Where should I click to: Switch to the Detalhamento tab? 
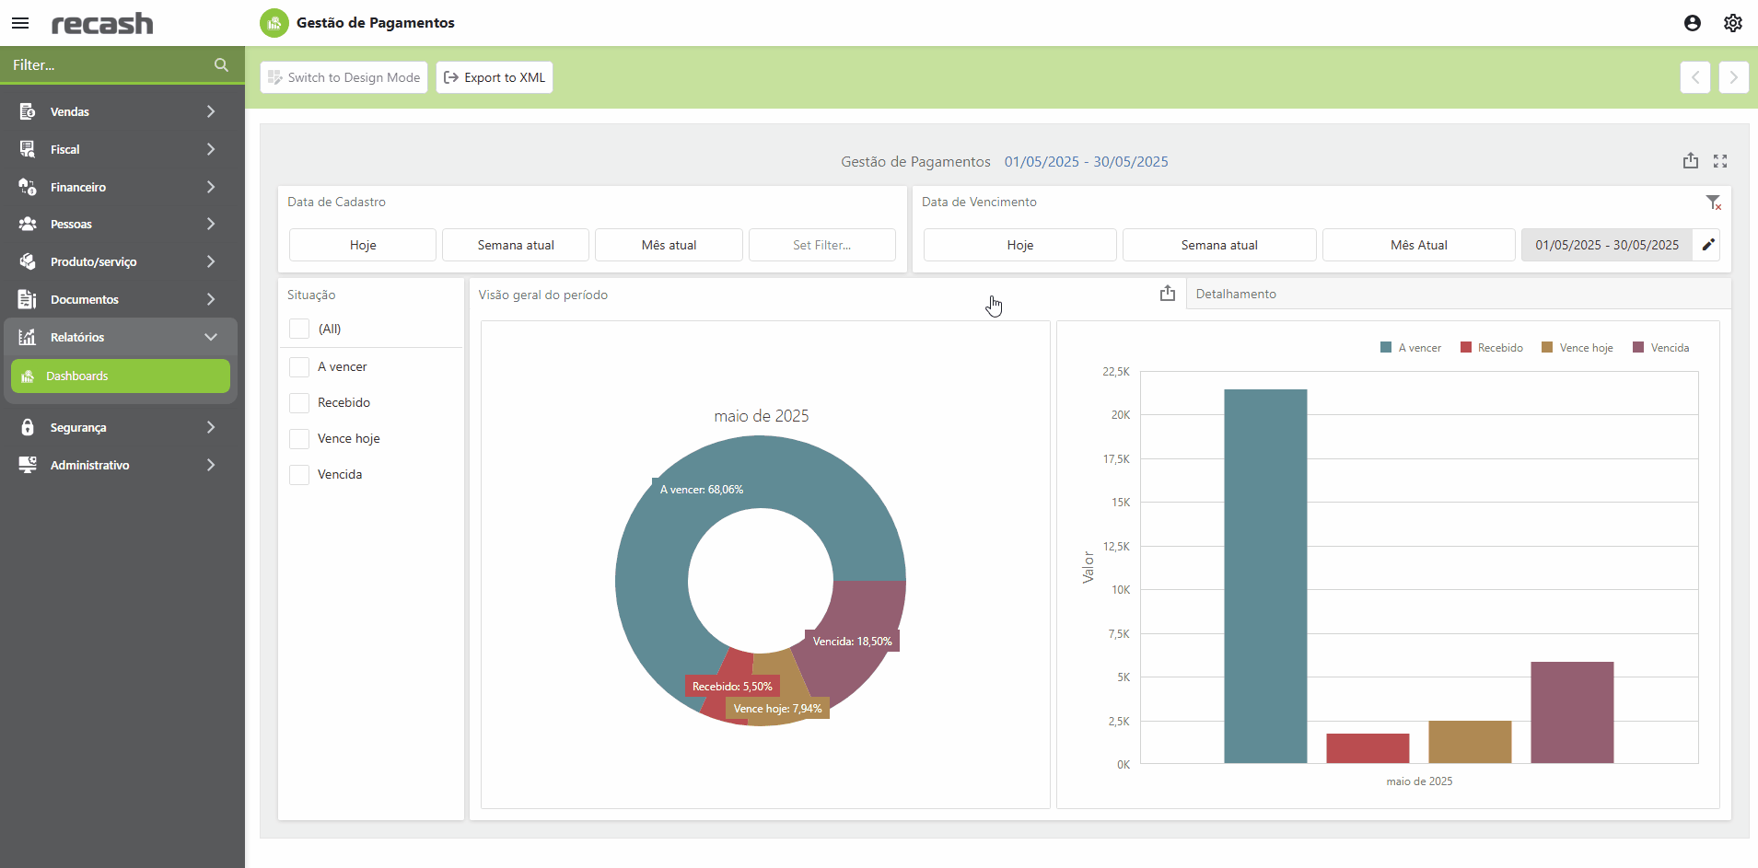[x=1236, y=295]
